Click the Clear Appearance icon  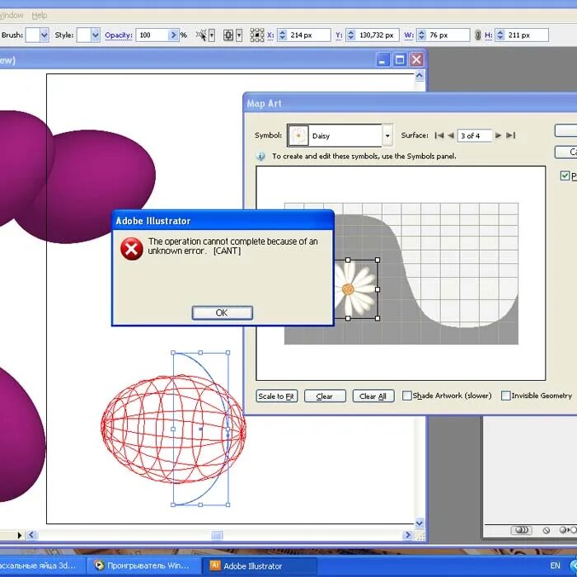[x=546, y=530]
